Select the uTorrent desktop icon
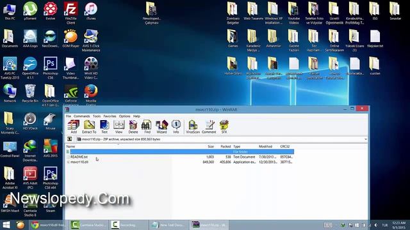Image resolution: width=410 pixels, height=230 pixels. point(30,11)
